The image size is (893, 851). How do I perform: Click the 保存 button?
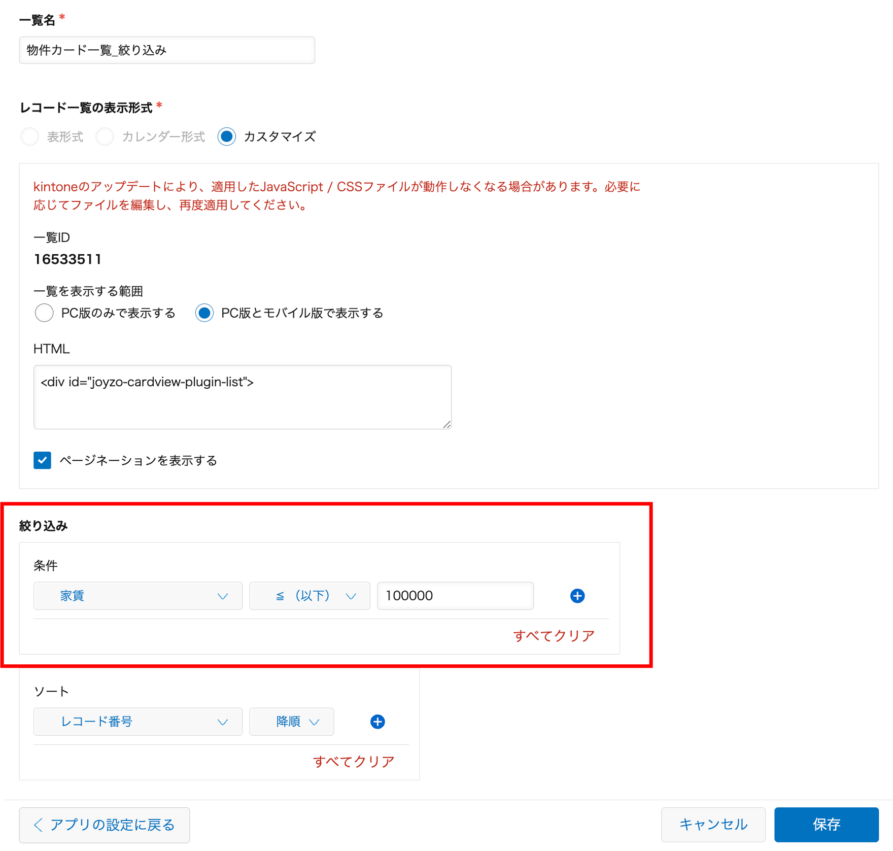click(x=827, y=825)
